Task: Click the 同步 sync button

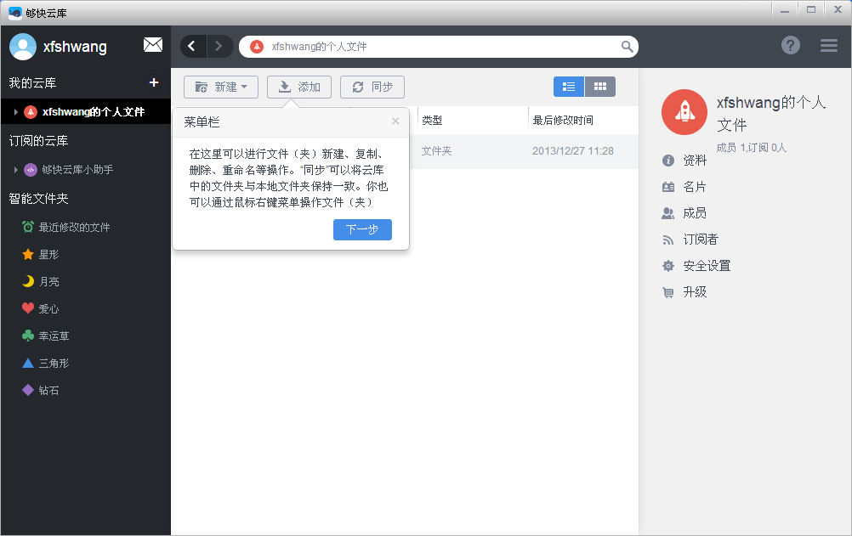Action: tap(372, 87)
